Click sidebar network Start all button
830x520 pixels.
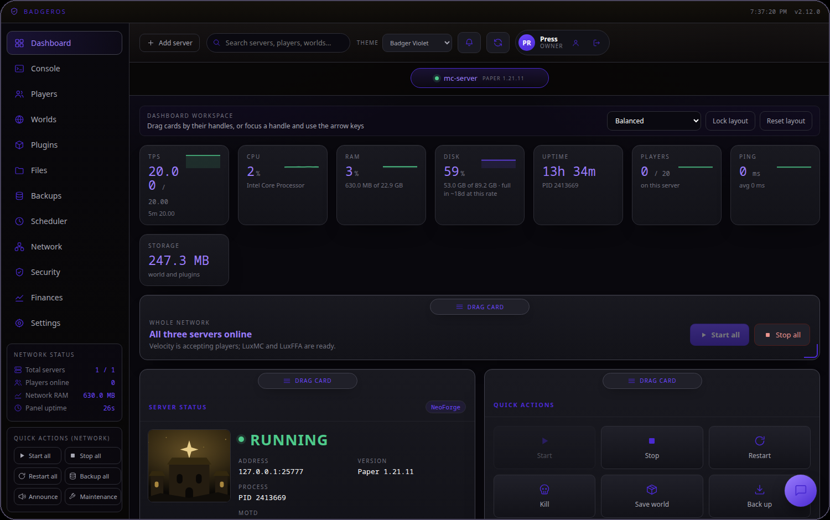(38, 456)
